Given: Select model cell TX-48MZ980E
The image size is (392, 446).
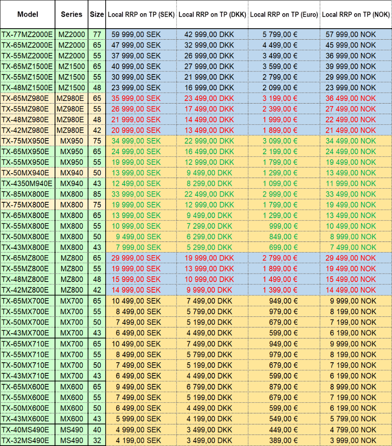Looking at the screenshot, I should (28, 119).
